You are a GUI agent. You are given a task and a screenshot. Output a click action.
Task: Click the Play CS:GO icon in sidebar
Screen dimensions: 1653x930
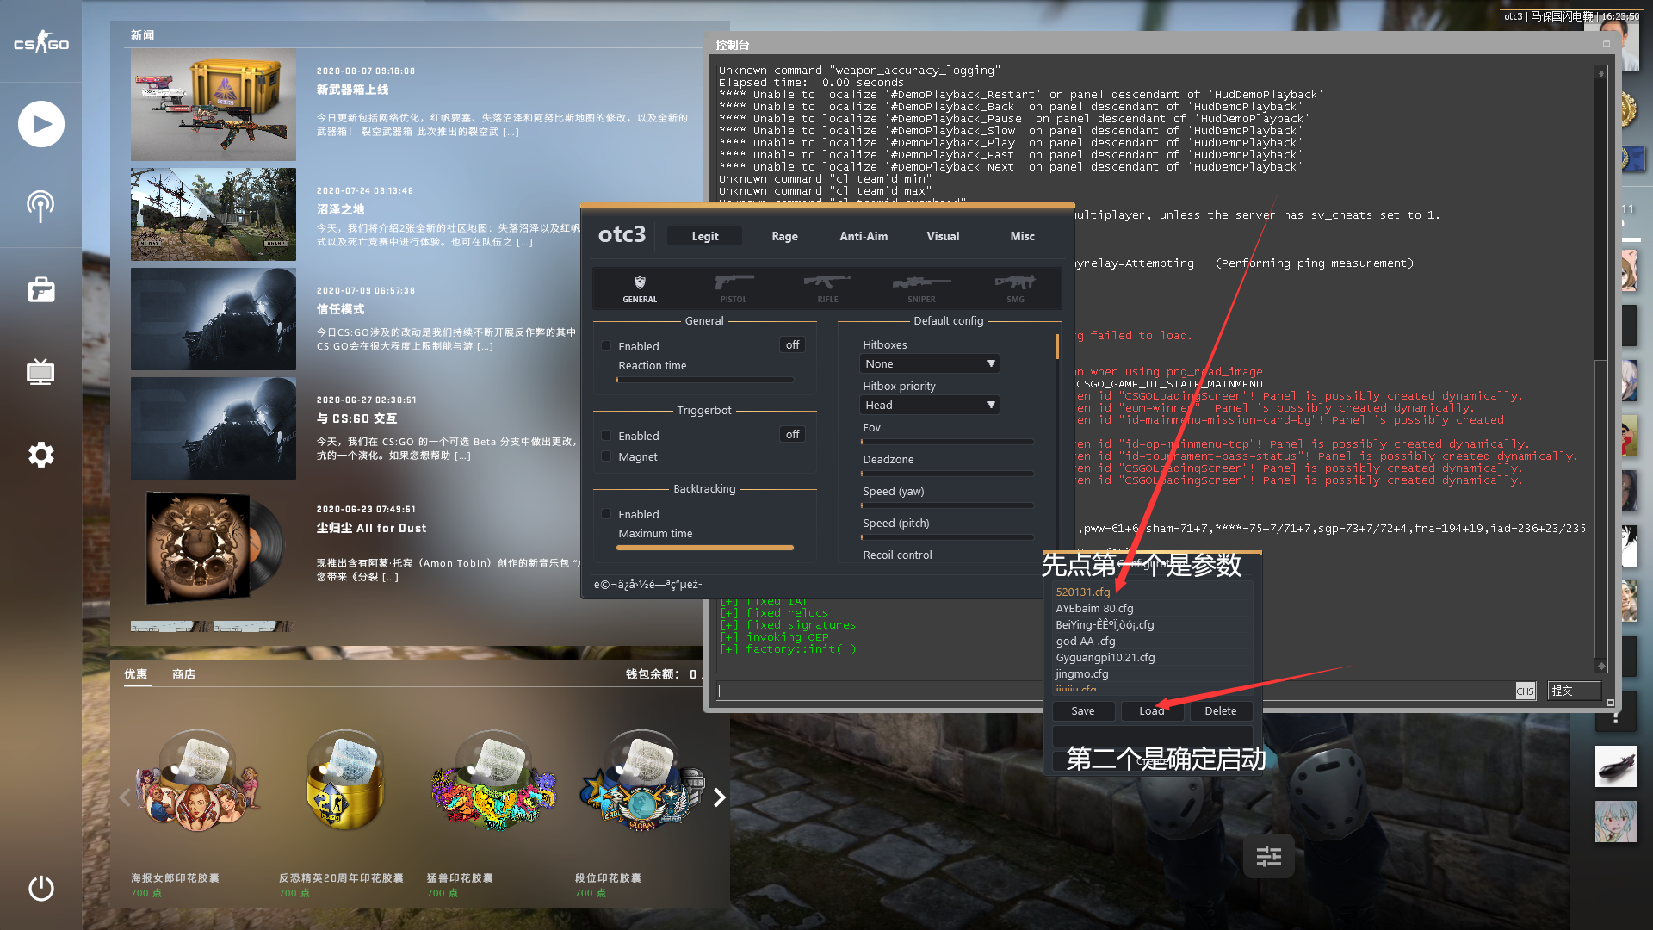click(40, 125)
